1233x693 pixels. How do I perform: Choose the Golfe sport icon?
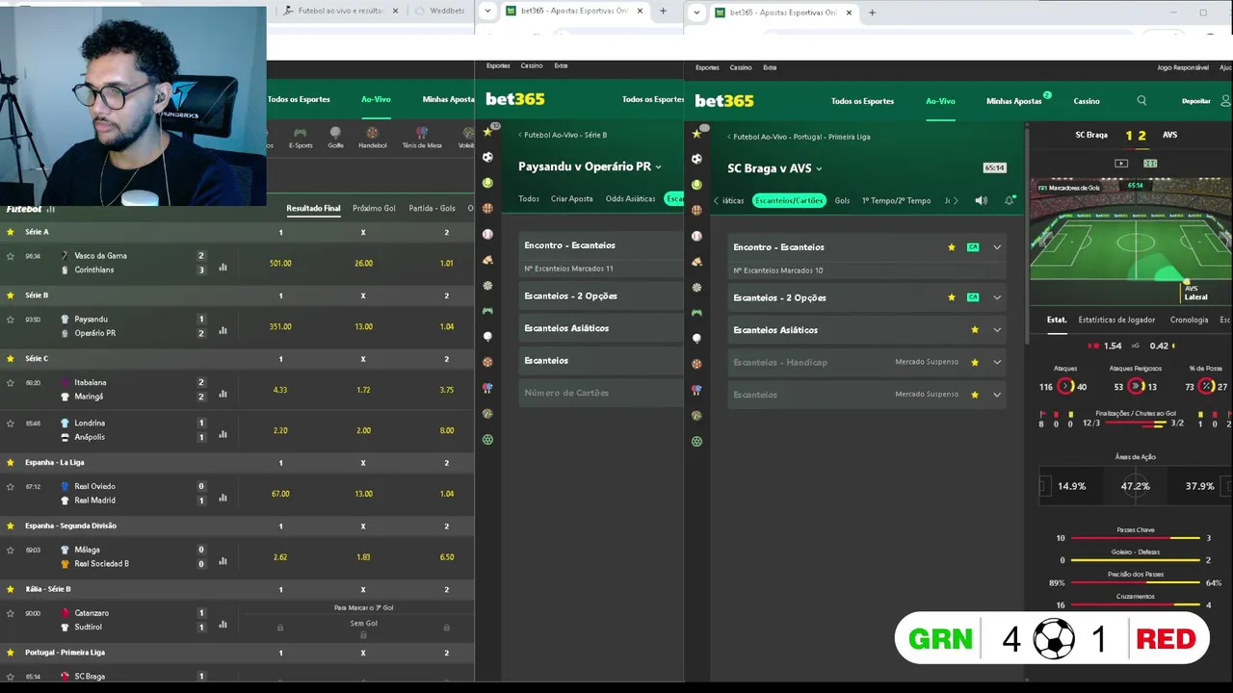[x=335, y=138]
